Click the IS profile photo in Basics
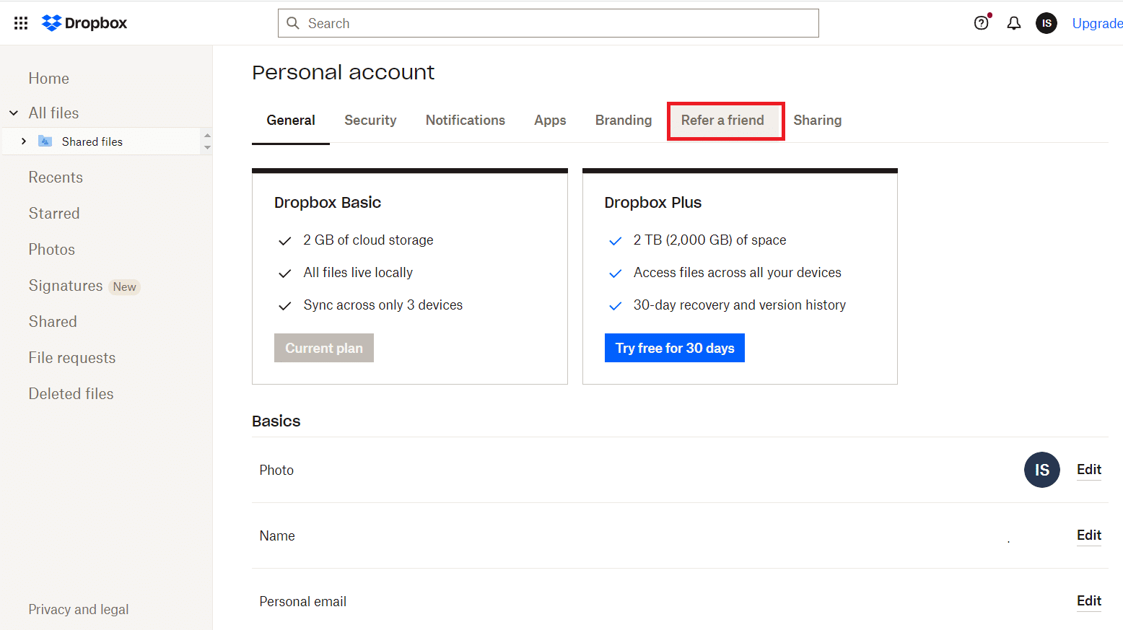 click(x=1041, y=470)
